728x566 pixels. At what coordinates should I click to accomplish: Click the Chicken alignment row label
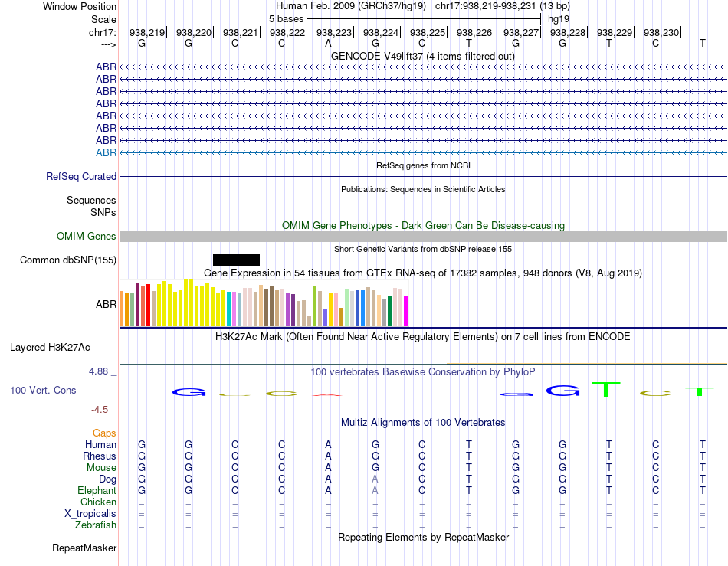(98, 502)
